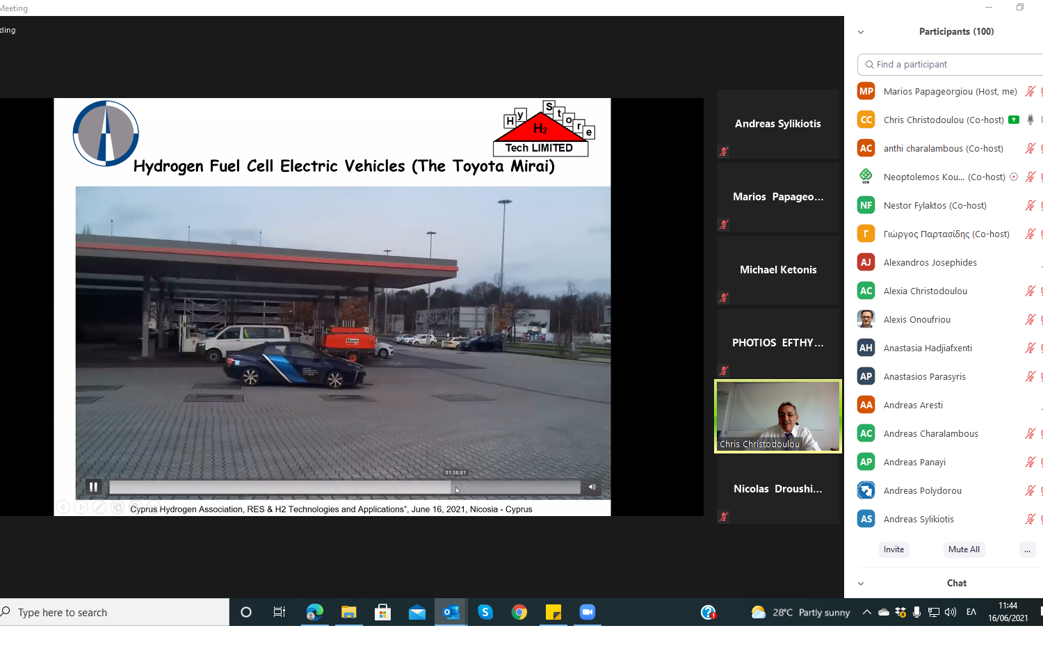
Task: Click the Dropbox tray icon
Action: [900, 612]
